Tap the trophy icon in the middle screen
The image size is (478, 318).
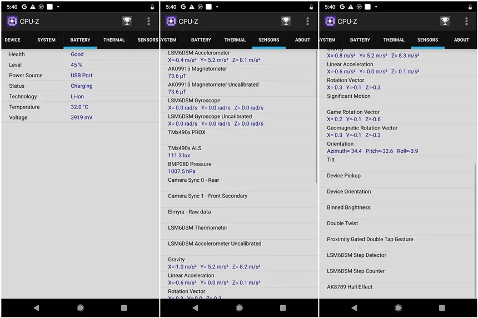click(x=286, y=21)
